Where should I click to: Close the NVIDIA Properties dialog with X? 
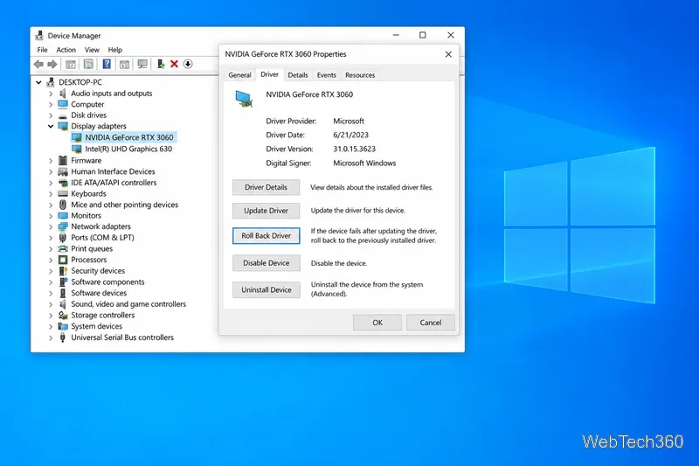click(x=448, y=54)
